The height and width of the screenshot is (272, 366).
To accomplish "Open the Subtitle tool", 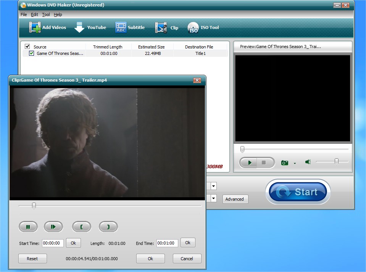I will click(x=130, y=27).
